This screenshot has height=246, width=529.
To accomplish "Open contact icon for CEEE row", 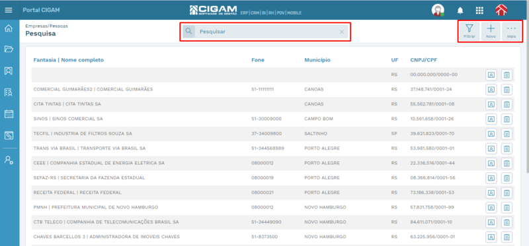I will [x=491, y=163].
